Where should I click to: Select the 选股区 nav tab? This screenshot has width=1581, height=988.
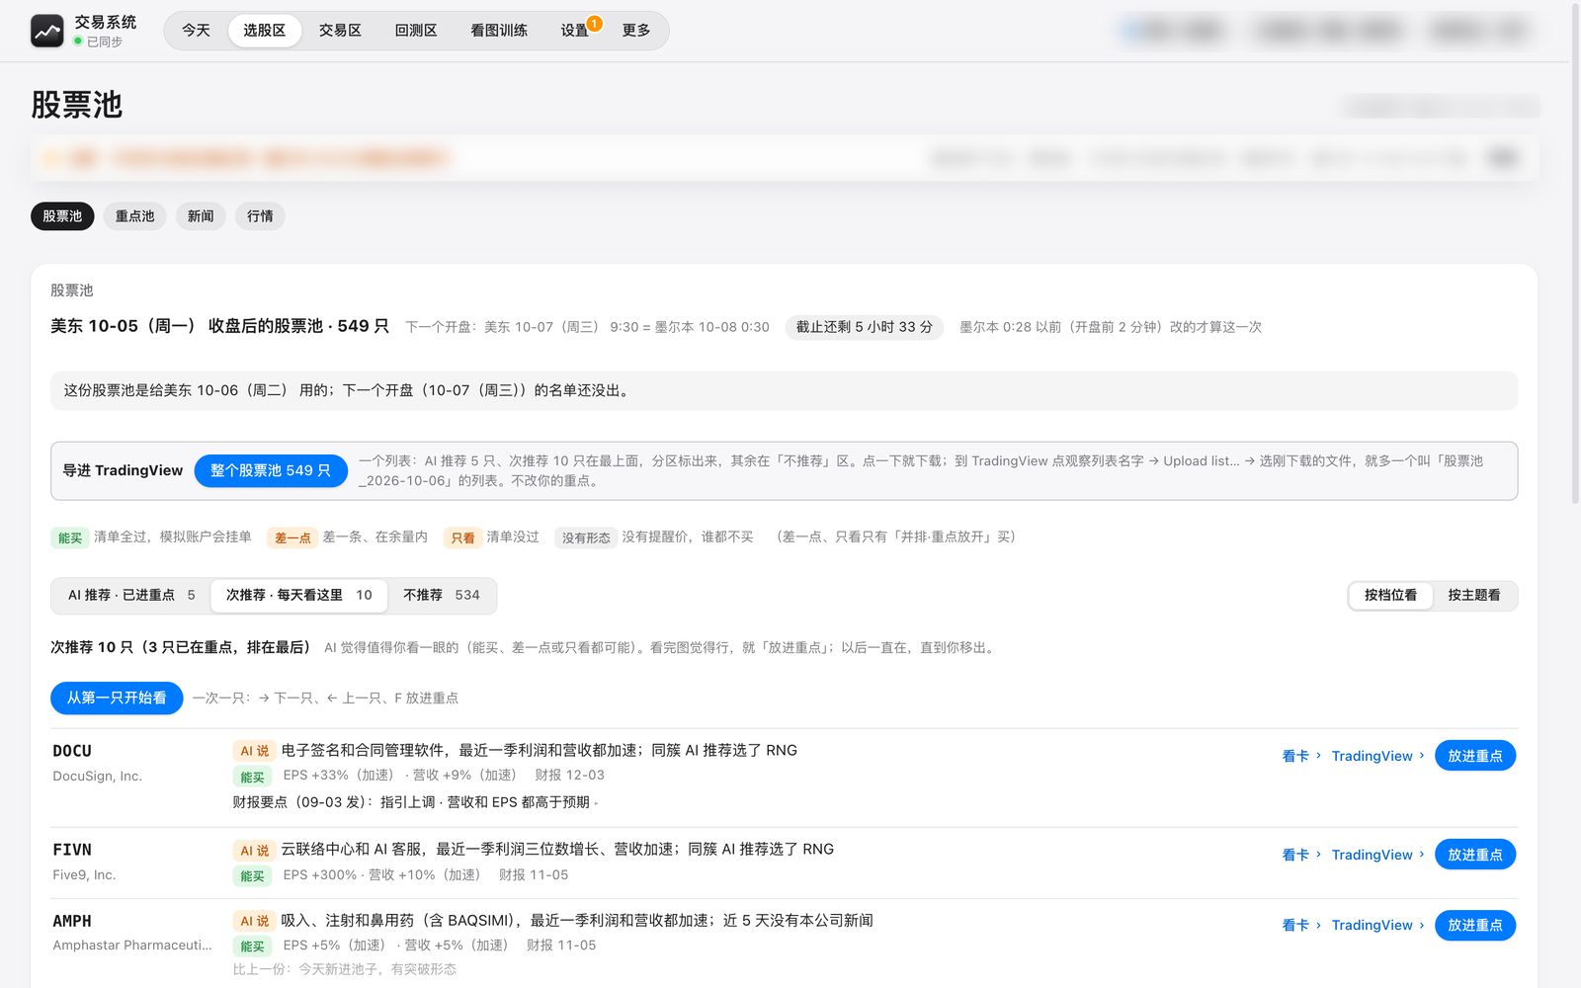(265, 31)
